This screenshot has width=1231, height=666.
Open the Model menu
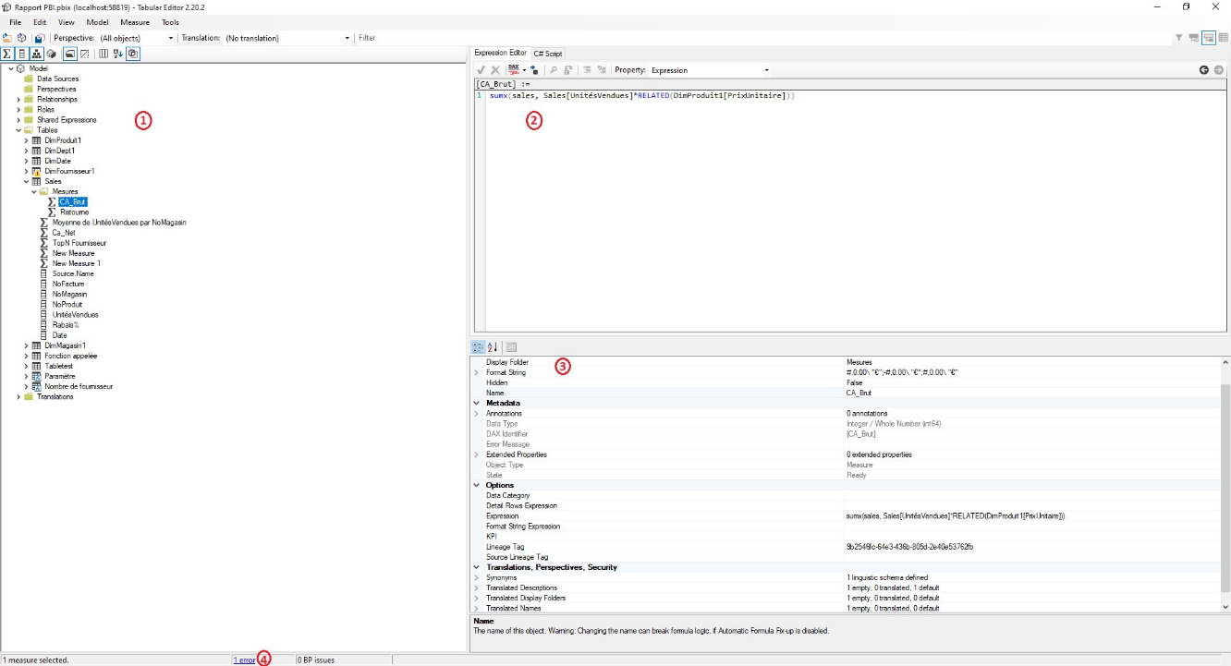tap(98, 22)
